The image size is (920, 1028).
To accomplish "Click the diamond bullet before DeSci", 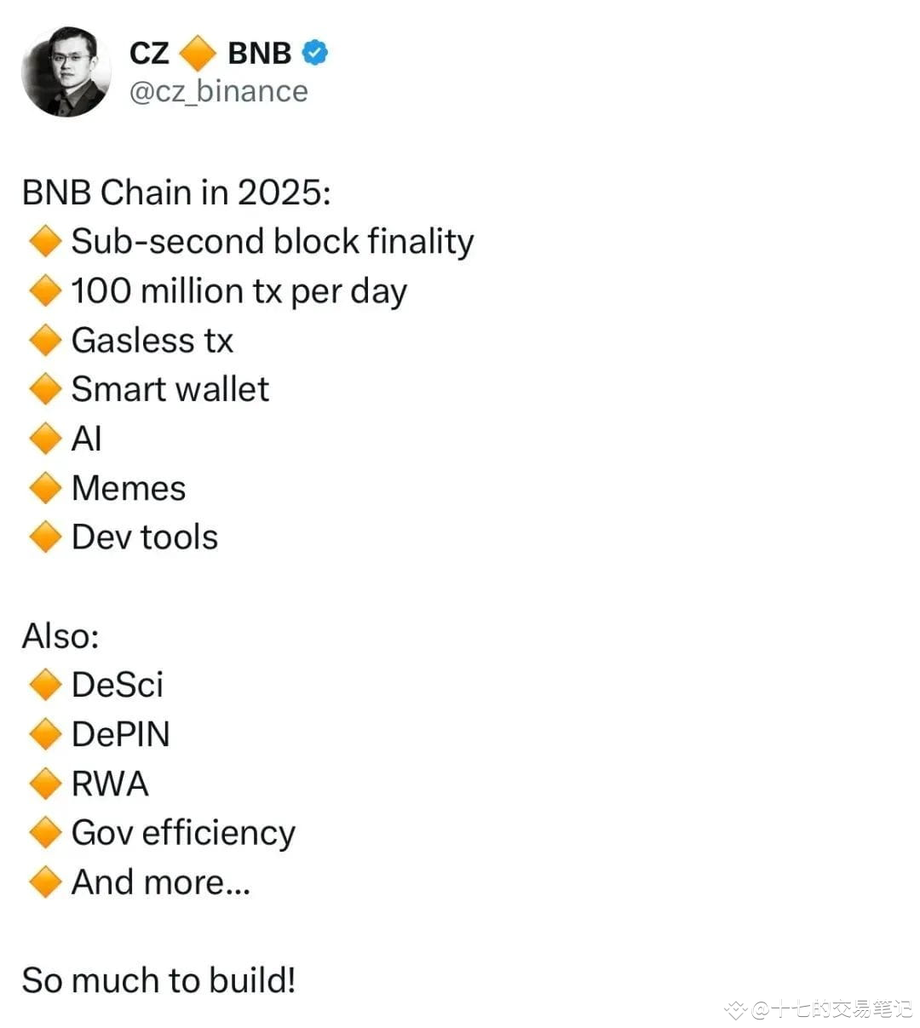I will point(45,685).
